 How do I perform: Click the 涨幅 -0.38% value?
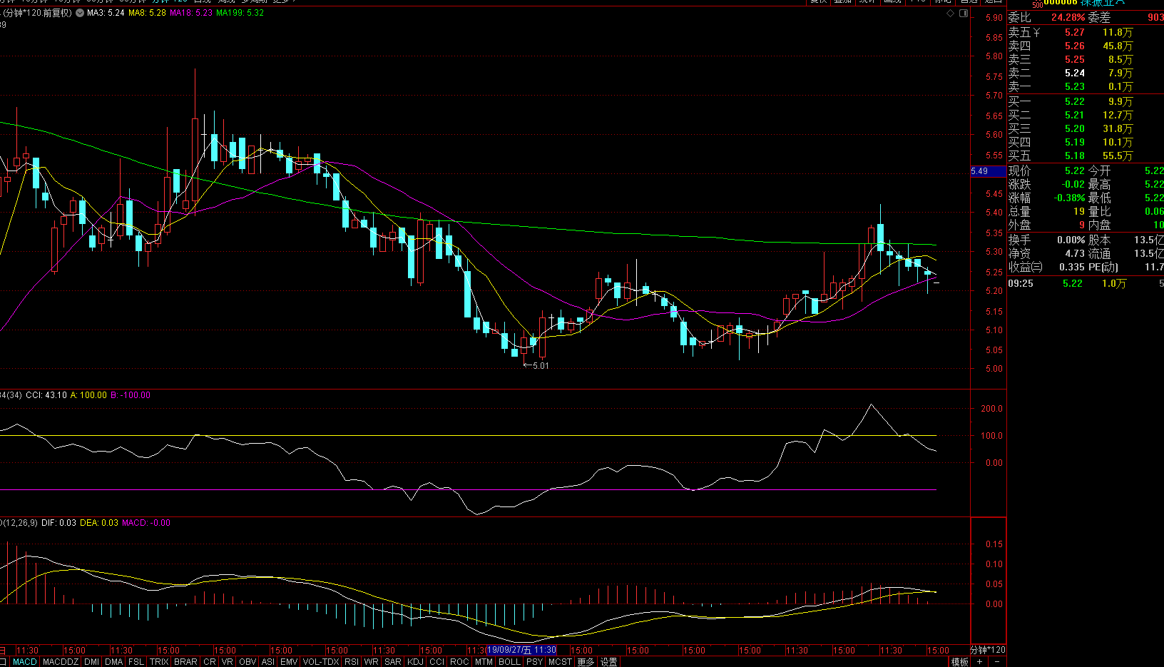click(1069, 198)
